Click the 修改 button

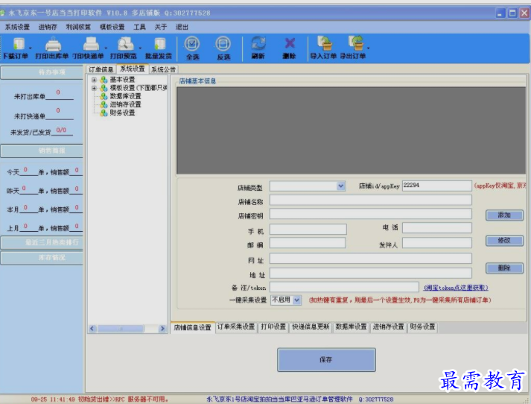[505, 241]
